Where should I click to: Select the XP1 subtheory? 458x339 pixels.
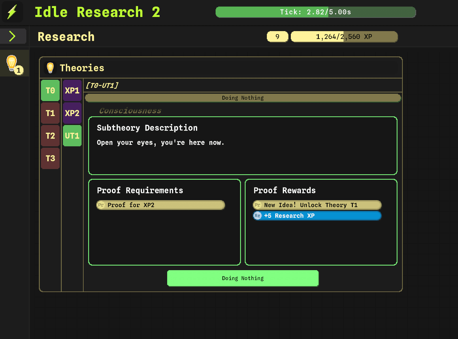72,90
